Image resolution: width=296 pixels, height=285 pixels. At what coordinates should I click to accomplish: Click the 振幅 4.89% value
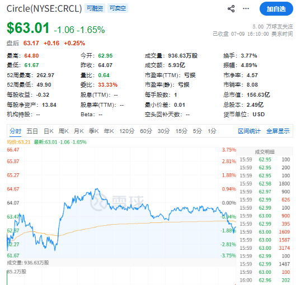(x=249, y=65)
